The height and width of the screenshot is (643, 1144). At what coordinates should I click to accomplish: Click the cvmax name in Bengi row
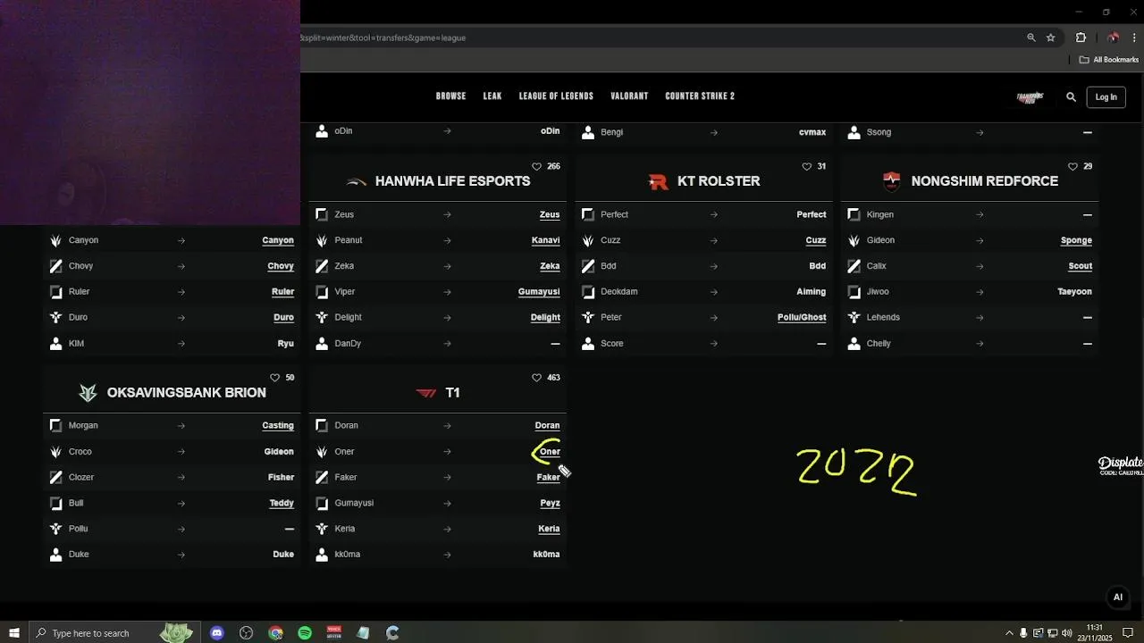(x=812, y=132)
